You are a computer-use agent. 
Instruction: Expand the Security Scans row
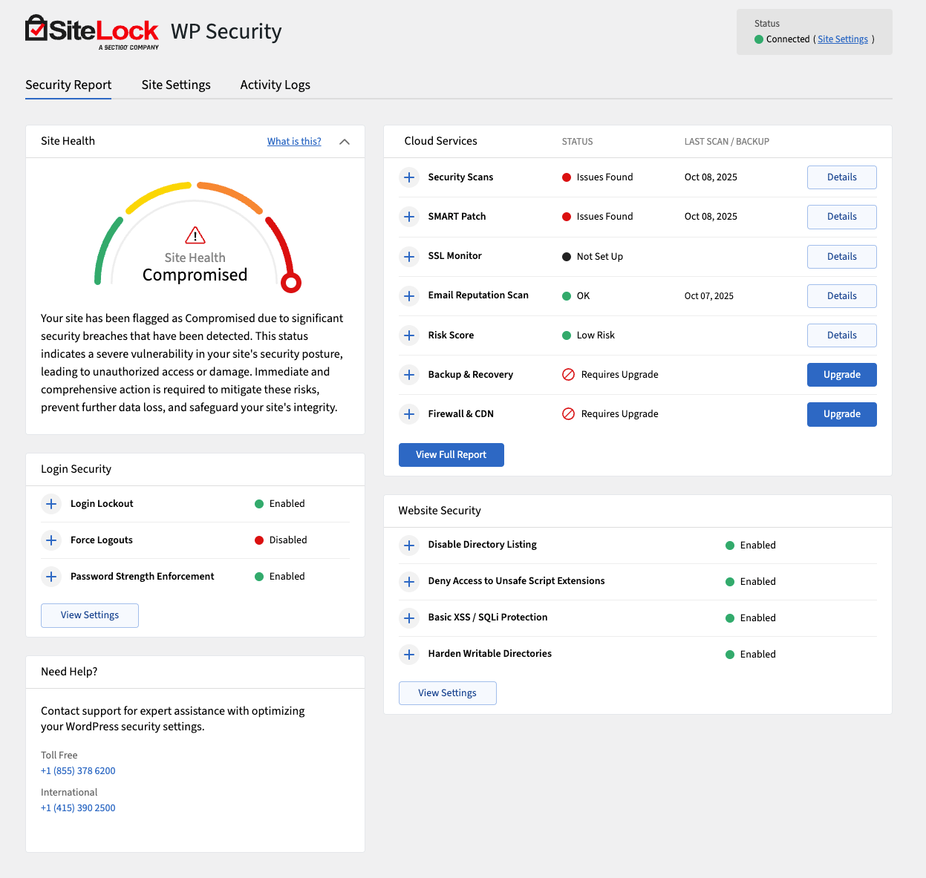tap(409, 177)
